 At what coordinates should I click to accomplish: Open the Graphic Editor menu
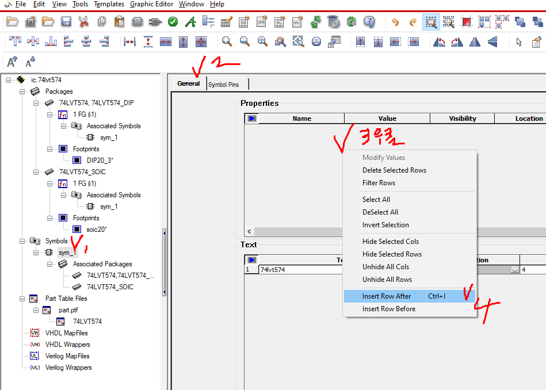[x=151, y=4]
